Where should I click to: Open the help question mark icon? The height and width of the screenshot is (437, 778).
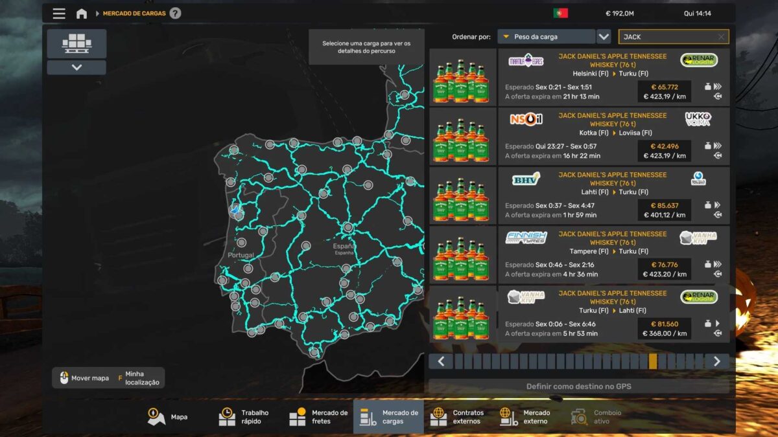(x=175, y=14)
